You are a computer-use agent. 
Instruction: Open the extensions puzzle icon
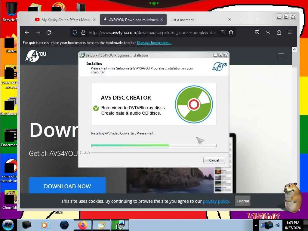[x=279, y=32]
